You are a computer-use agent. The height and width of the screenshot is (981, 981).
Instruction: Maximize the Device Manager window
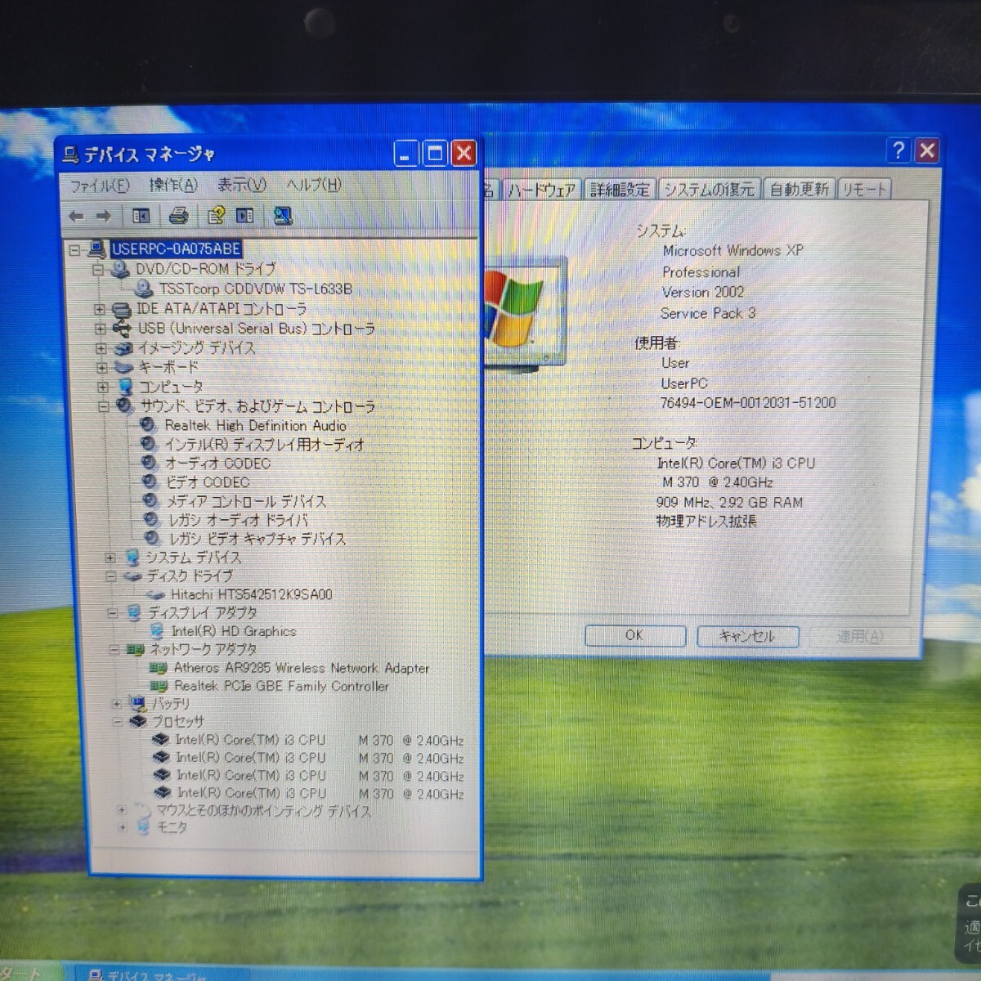[x=435, y=153]
